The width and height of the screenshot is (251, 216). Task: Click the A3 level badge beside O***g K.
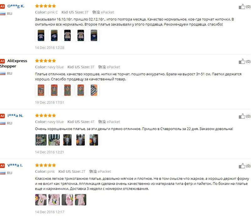coord(3,6)
